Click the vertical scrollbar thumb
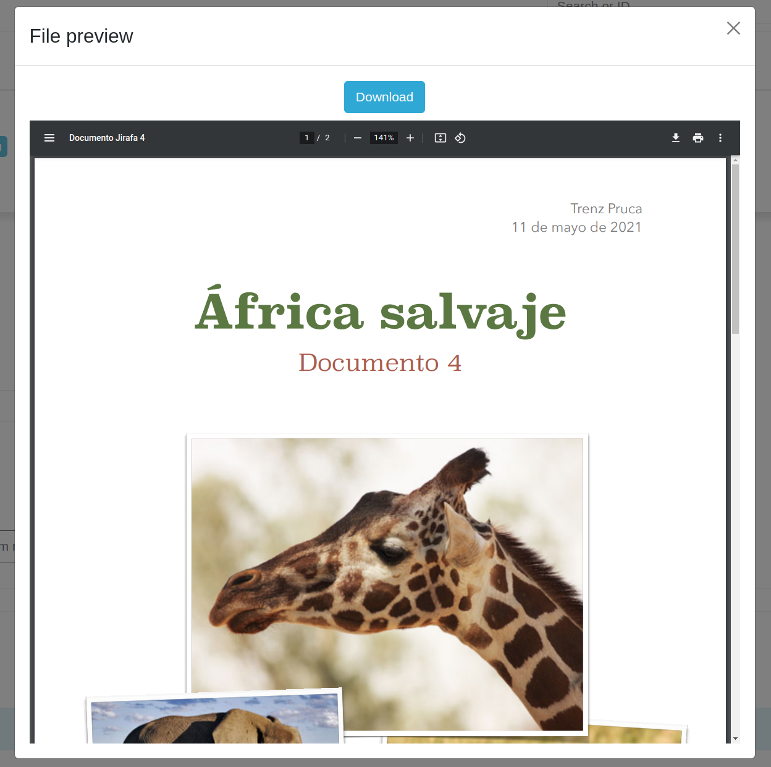The width and height of the screenshot is (771, 767). [x=735, y=247]
